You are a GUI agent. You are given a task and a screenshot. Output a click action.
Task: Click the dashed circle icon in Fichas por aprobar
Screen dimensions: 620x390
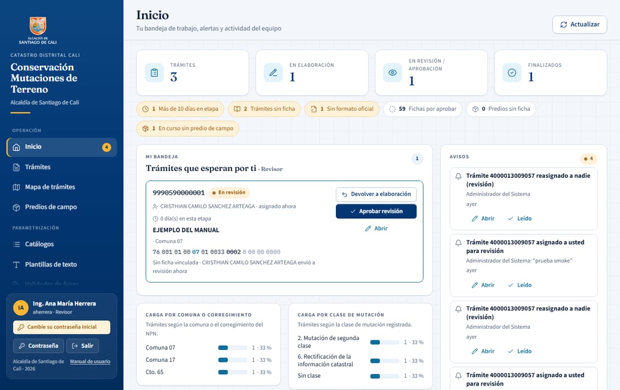click(x=392, y=109)
